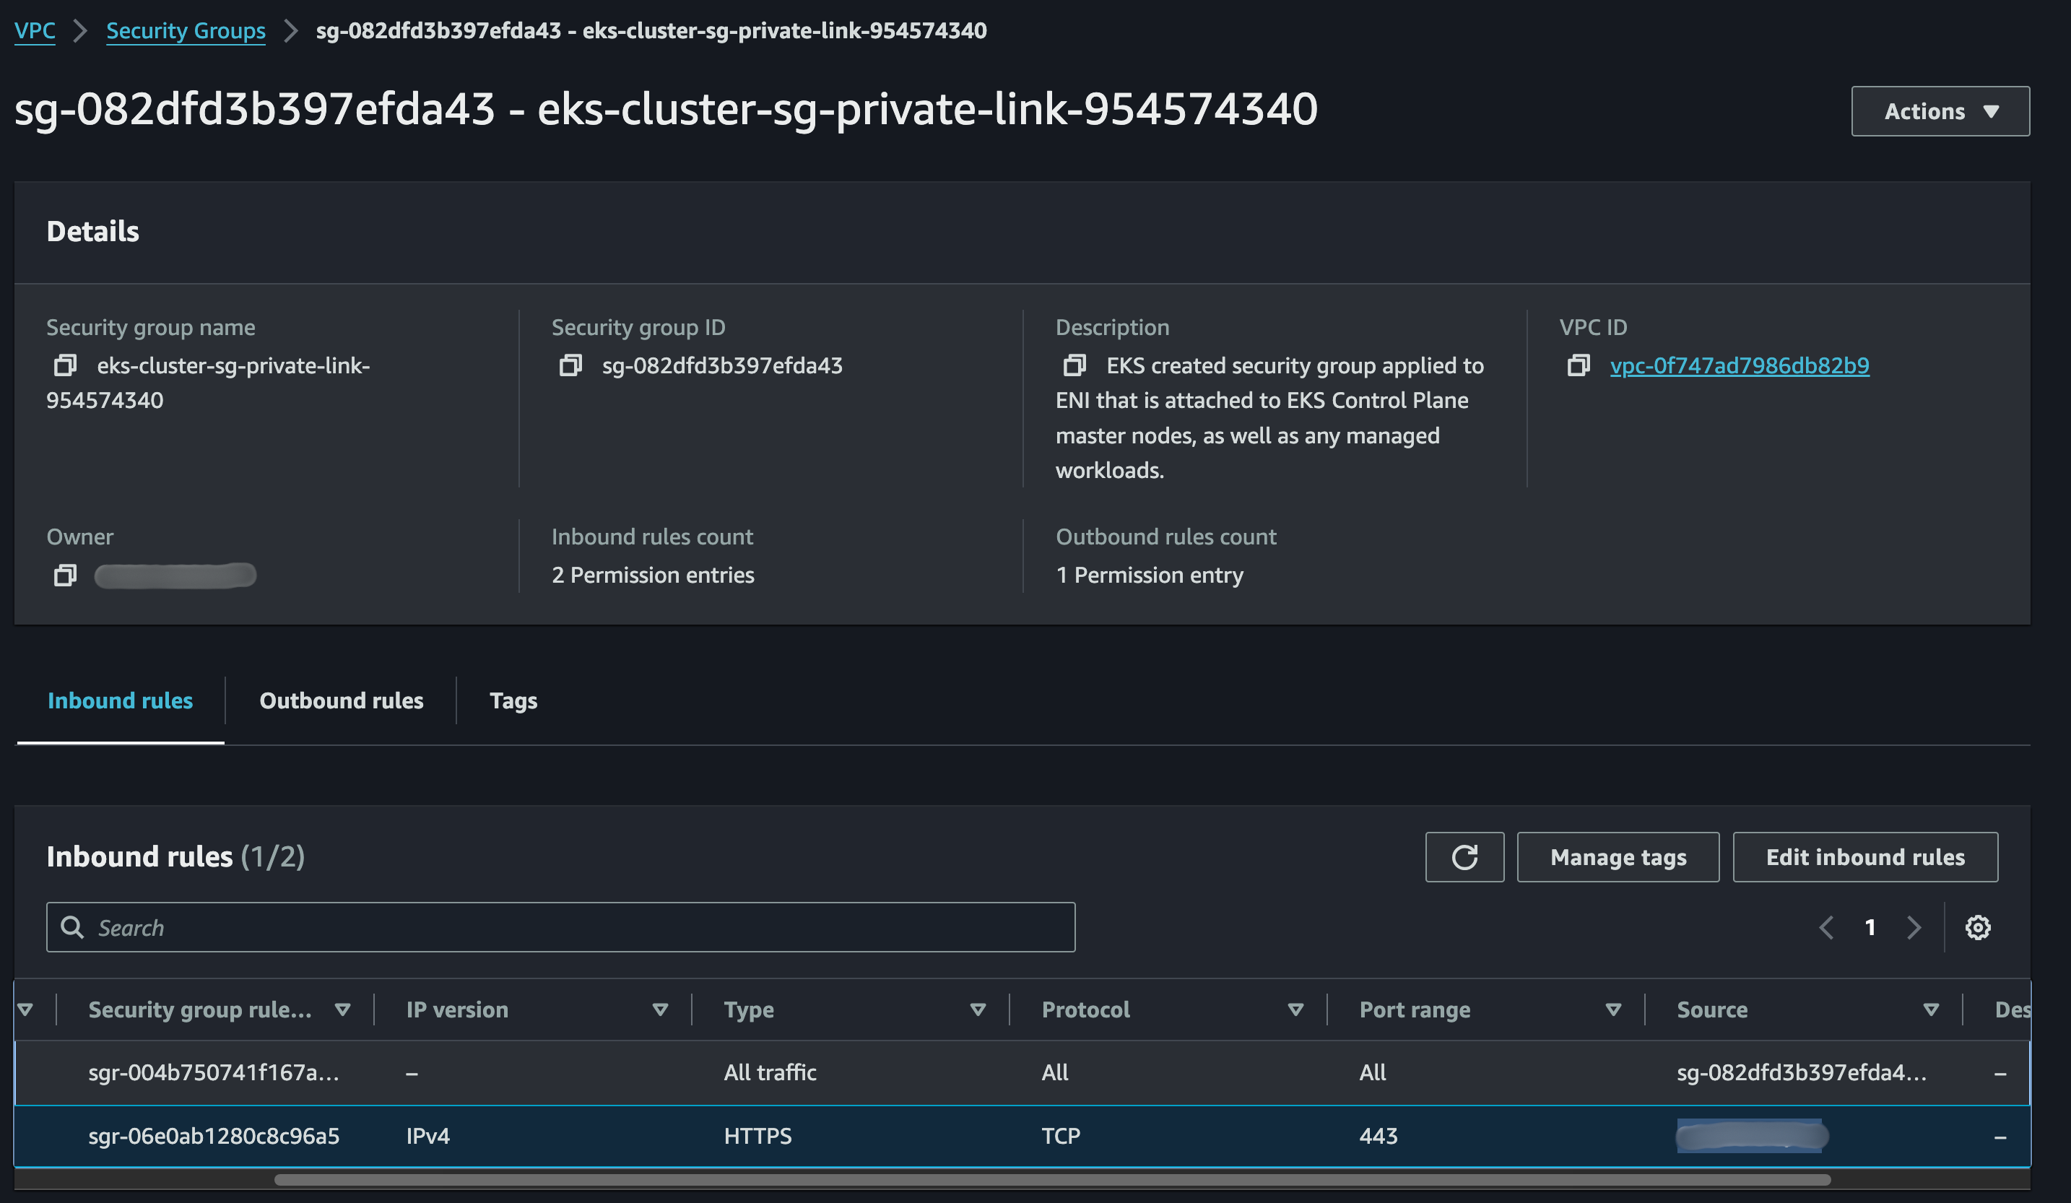Copy the VPC ID
This screenshot has height=1203, width=2071.
click(1578, 365)
